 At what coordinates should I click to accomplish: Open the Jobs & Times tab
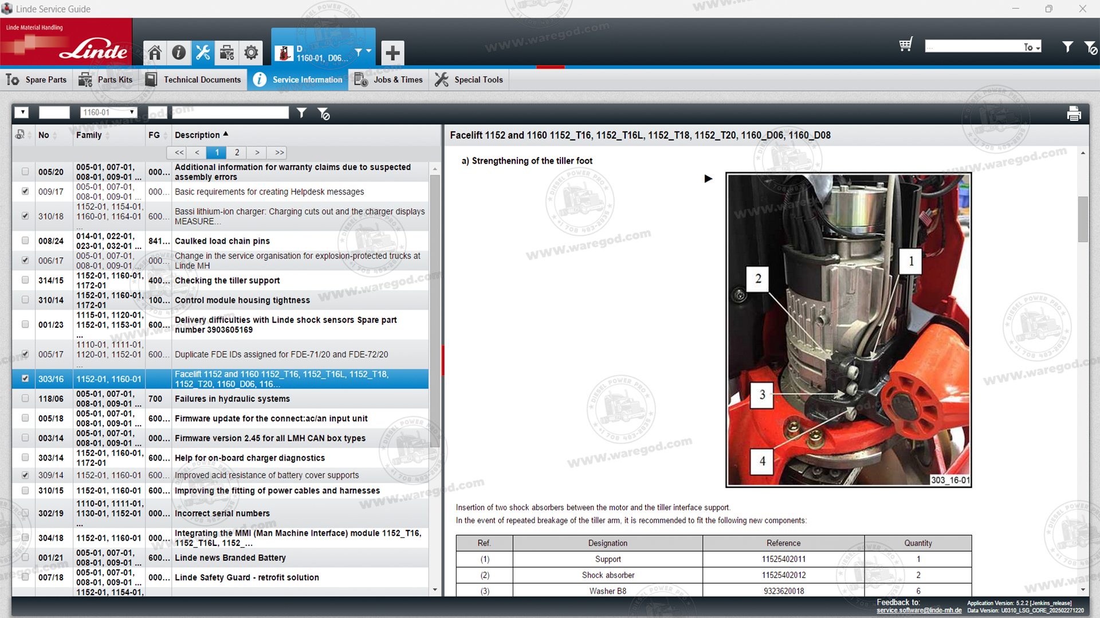click(389, 80)
